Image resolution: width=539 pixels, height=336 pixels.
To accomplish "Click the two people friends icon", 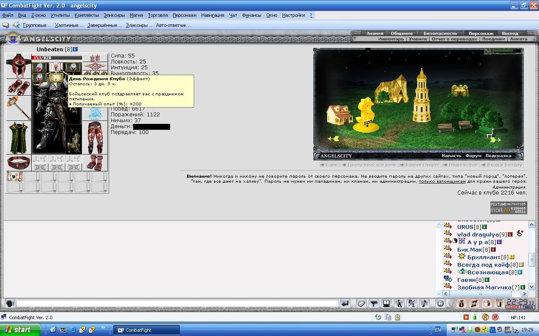I will click(486, 303).
